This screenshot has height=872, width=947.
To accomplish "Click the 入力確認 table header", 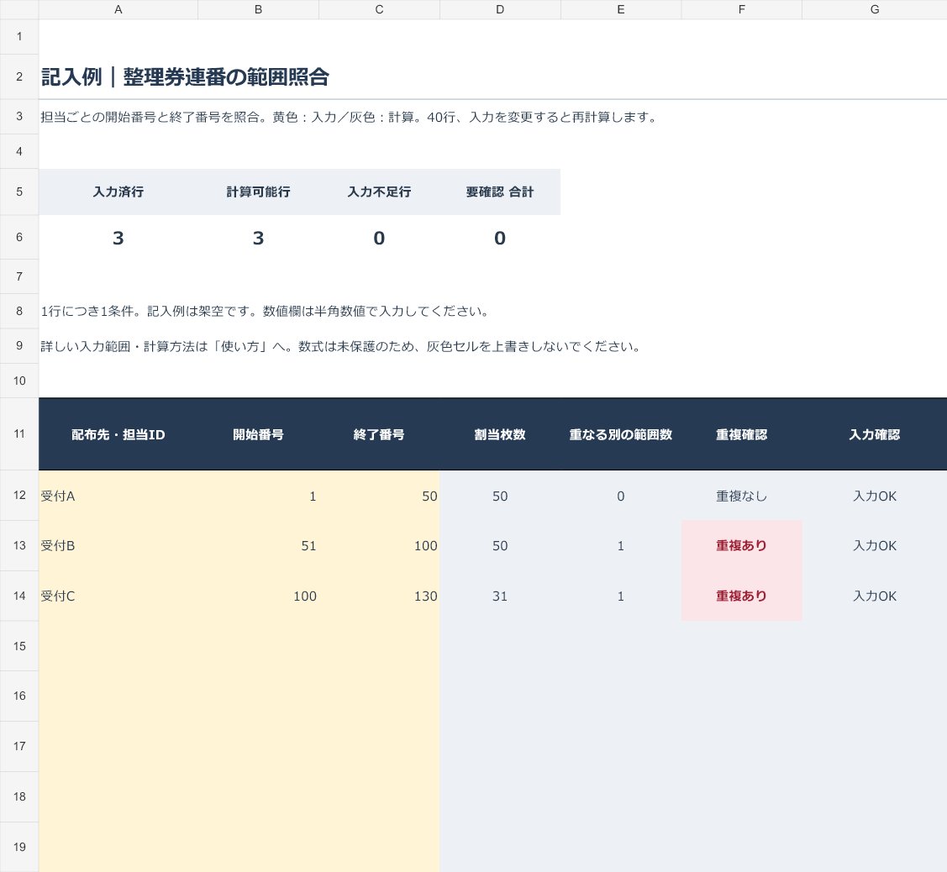I will (x=875, y=435).
